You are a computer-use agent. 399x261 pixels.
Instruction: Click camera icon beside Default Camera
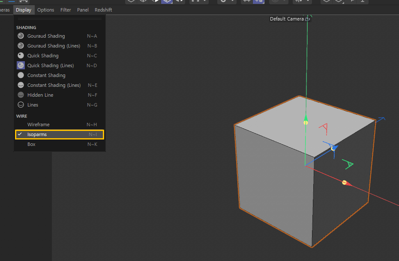307,19
